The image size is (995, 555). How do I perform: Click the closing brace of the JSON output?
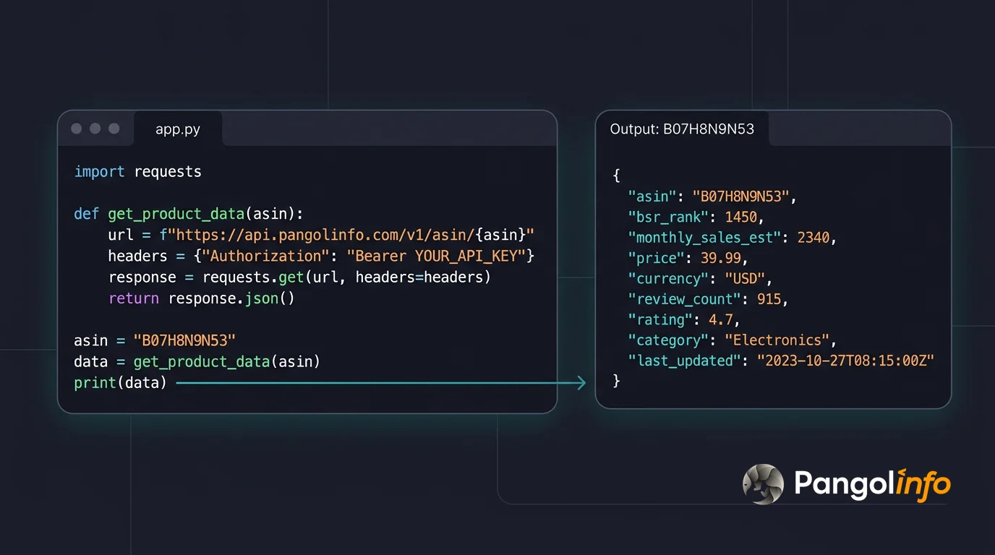616,381
